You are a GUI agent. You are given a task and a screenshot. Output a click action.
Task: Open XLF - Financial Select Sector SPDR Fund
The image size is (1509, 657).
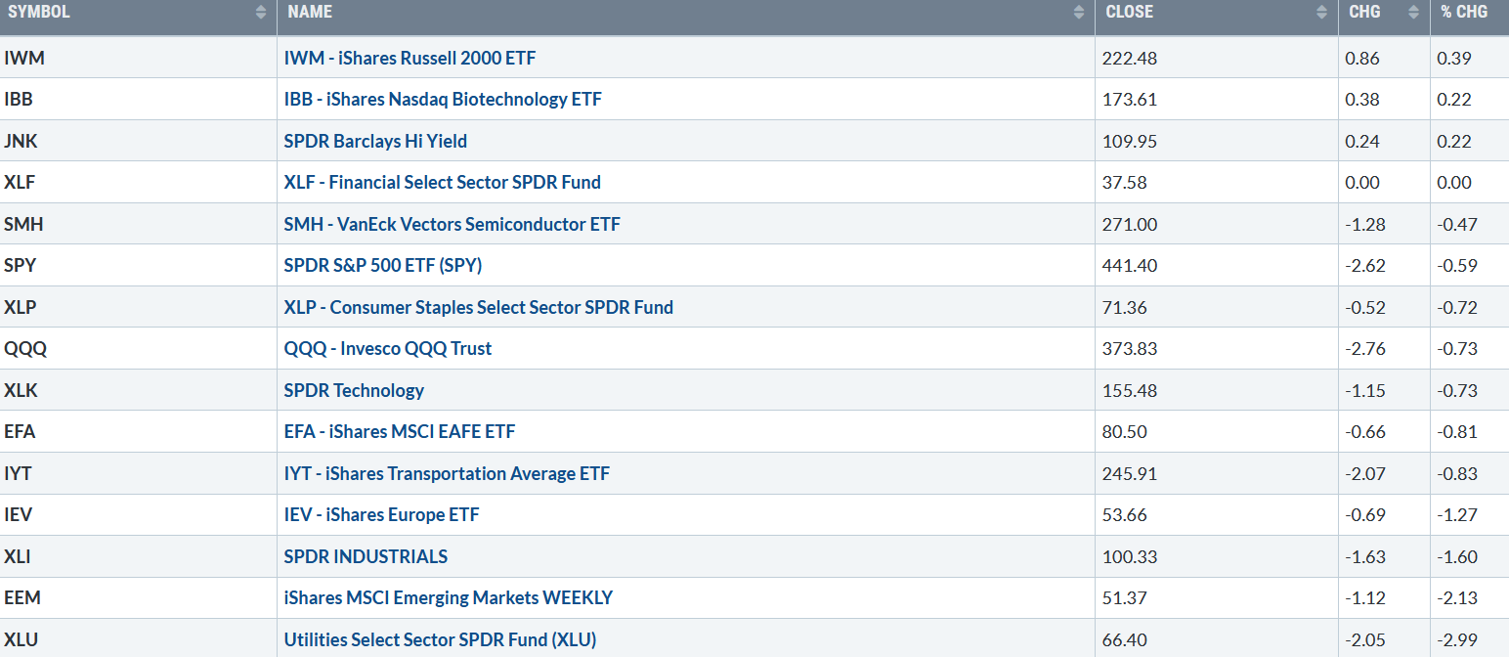[x=442, y=183]
